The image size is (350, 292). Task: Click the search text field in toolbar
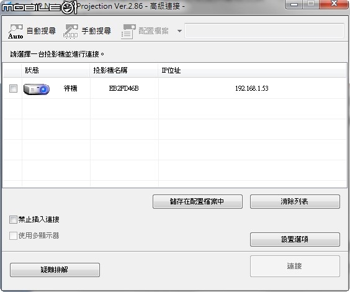[264, 30]
